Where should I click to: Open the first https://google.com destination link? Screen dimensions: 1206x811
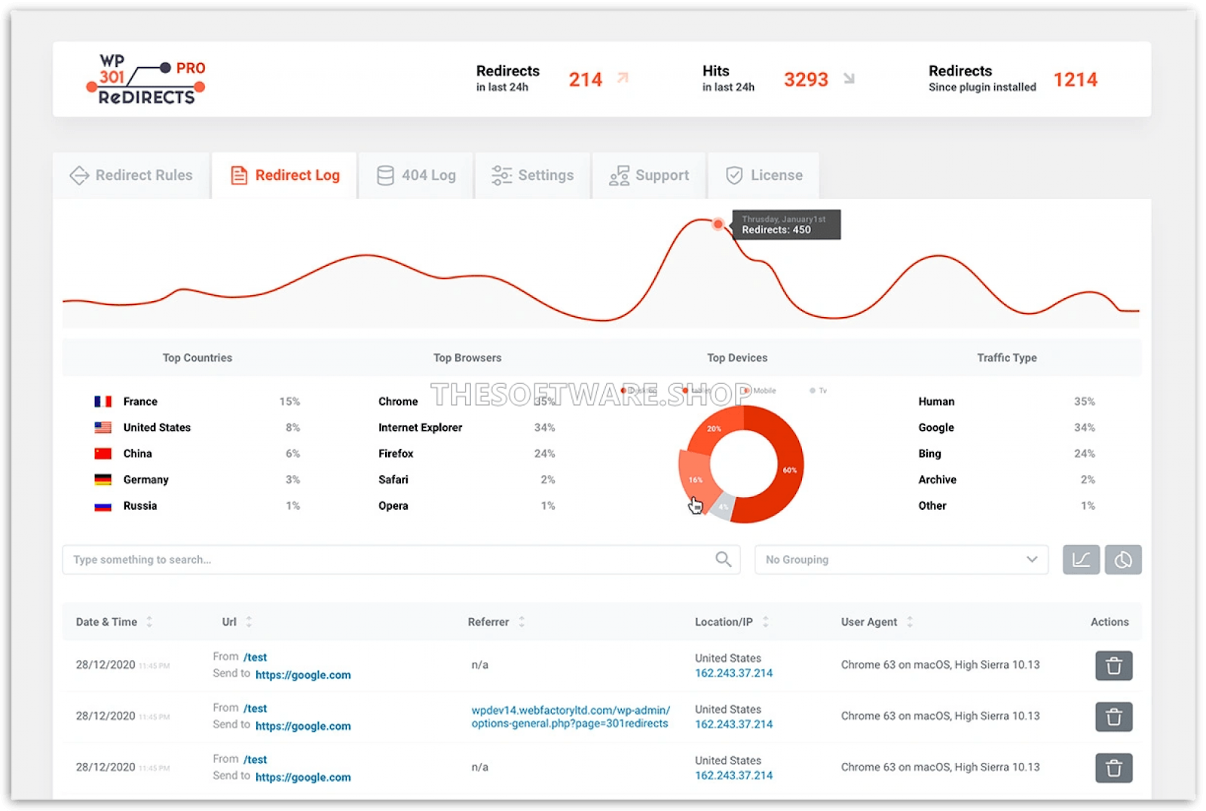click(303, 675)
